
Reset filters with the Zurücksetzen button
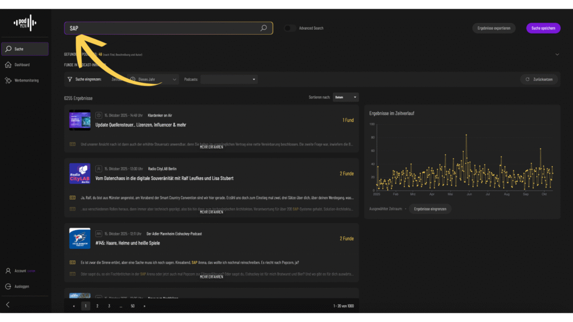pos(539,79)
